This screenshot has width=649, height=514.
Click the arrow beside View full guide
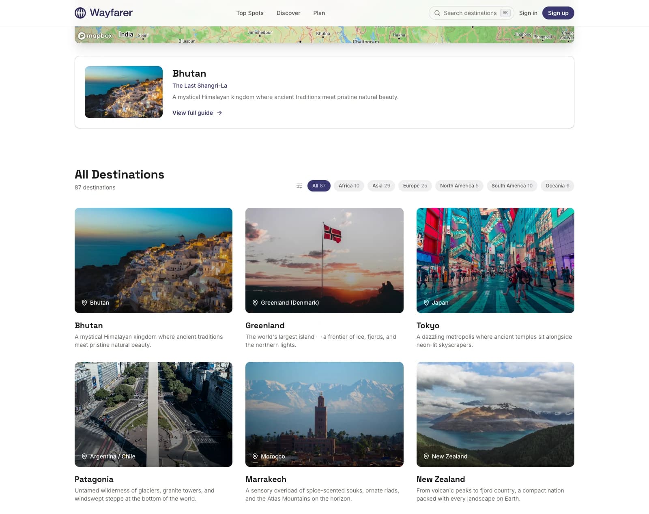pos(219,113)
